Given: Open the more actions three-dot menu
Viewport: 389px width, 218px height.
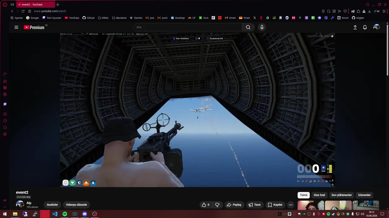Looking at the screenshot, I should click(291, 205).
